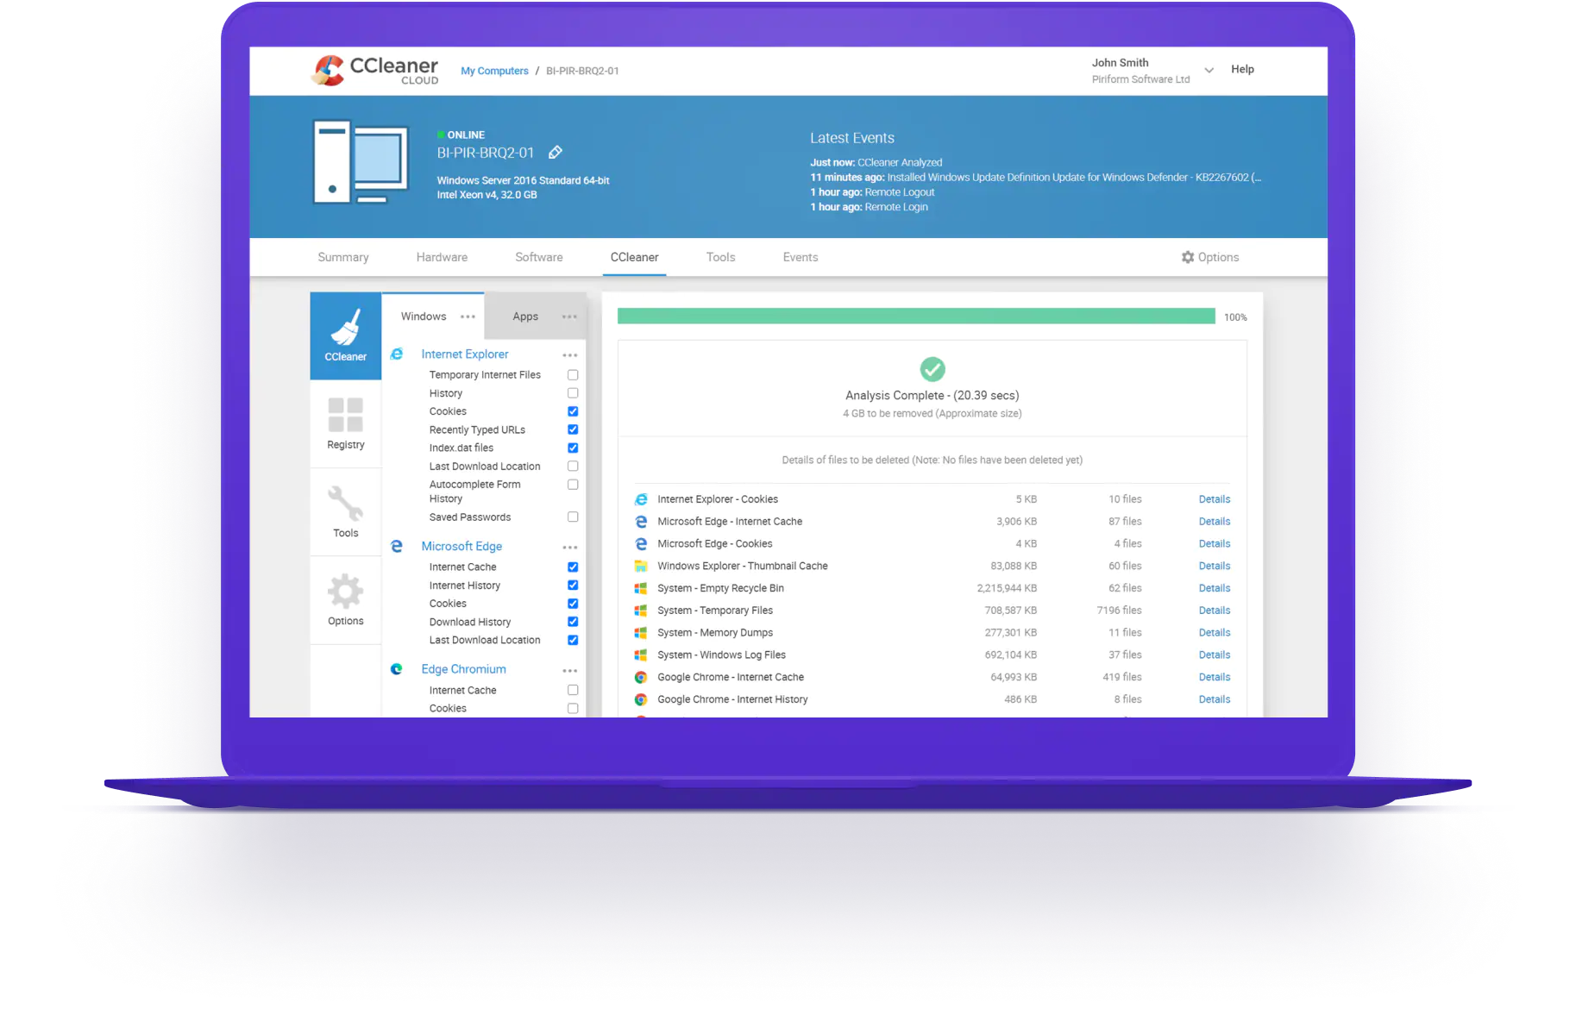Click the green analysis complete checkmark

coord(932,369)
